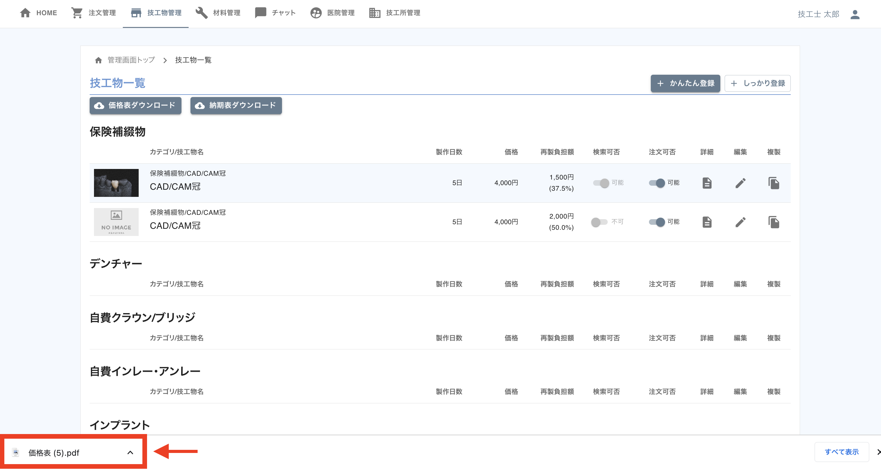Toggle 注文可否 switch on second CAD/CAM冠 row

[657, 222]
